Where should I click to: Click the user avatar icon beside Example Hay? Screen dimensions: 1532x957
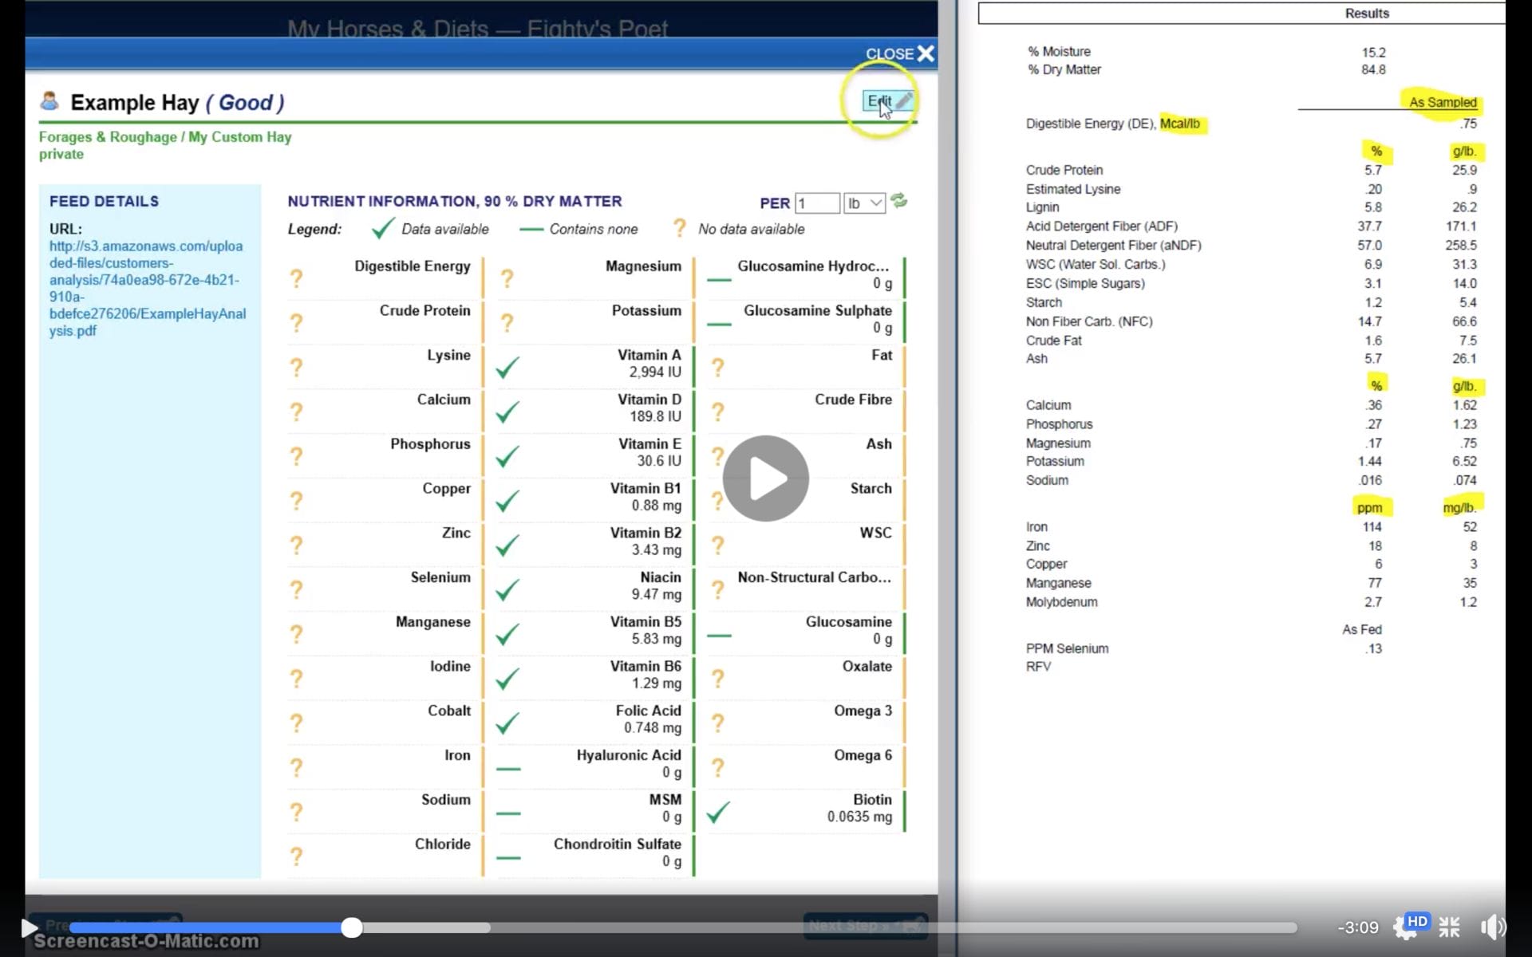[x=48, y=102]
